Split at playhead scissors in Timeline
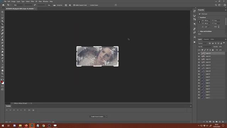The width and height of the screenshot is (227, 128). pyautogui.click(x=29, y=110)
